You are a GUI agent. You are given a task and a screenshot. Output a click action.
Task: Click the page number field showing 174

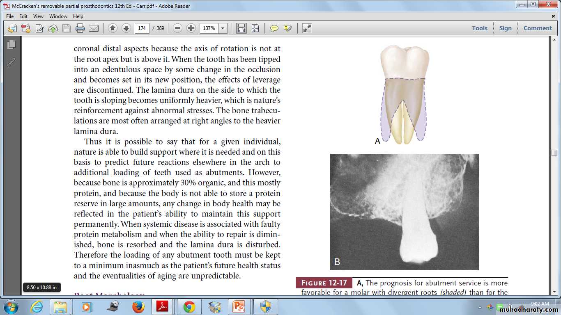(142, 28)
